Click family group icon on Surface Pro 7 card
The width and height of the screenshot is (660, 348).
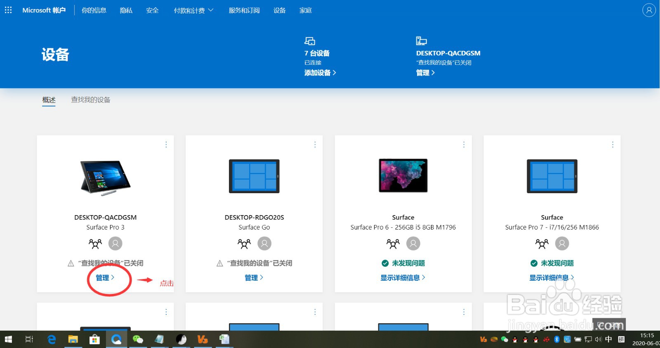point(542,244)
